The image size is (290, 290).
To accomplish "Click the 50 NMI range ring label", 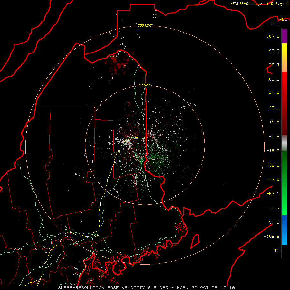I will pyautogui.click(x=145, y=85).
